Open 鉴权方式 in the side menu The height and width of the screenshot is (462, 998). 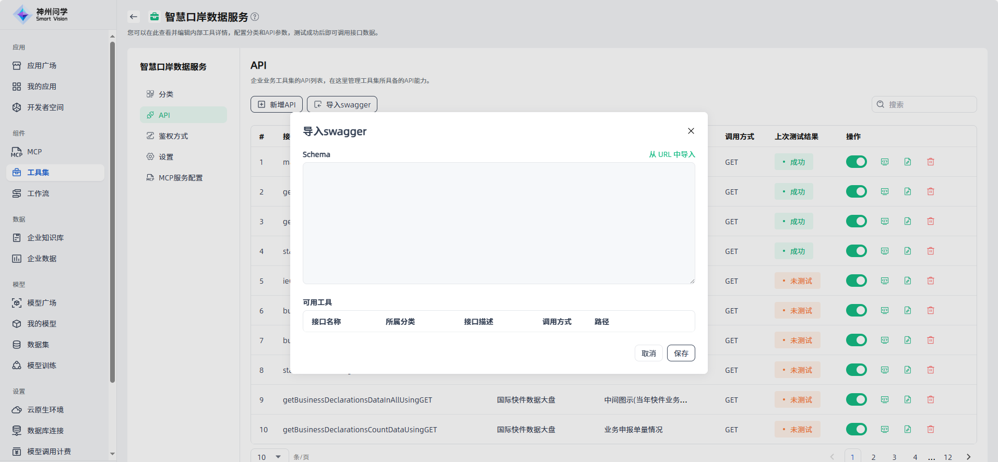[173, 136]
